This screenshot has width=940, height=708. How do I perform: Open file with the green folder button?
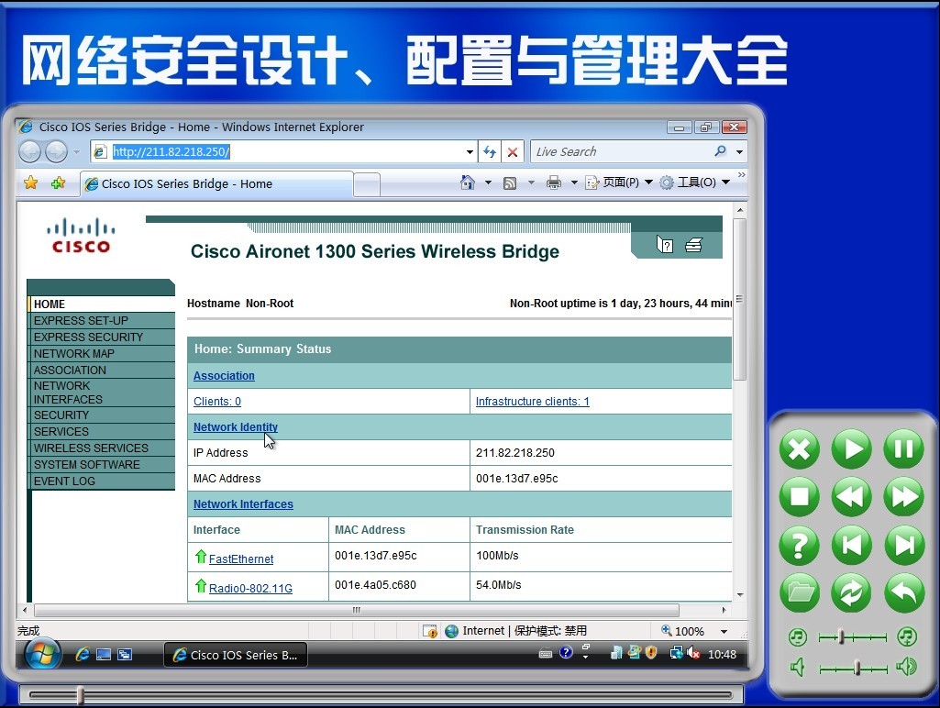pos(799,592)
